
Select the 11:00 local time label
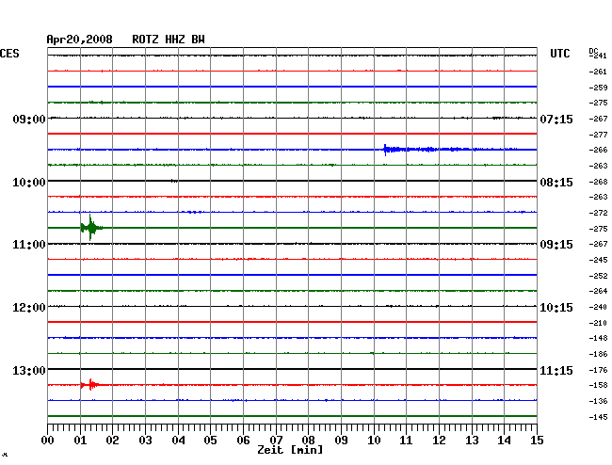point(29,245)
